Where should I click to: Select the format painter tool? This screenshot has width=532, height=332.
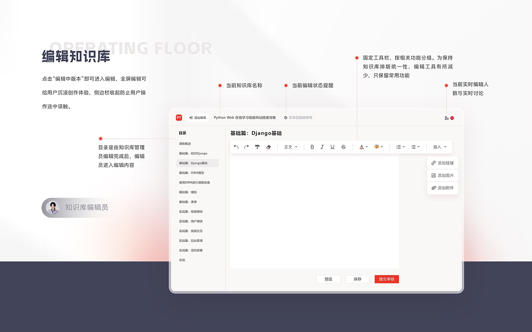pos(257,147)
